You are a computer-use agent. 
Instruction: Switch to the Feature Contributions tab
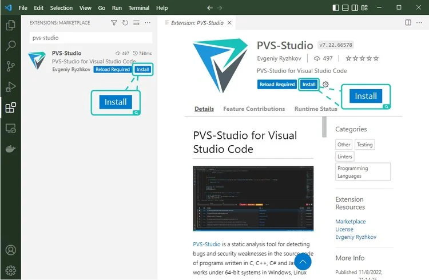pos(254,109)
